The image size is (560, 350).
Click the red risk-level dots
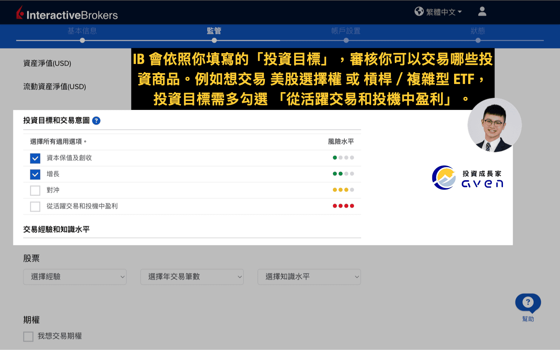tap(343, 206)
